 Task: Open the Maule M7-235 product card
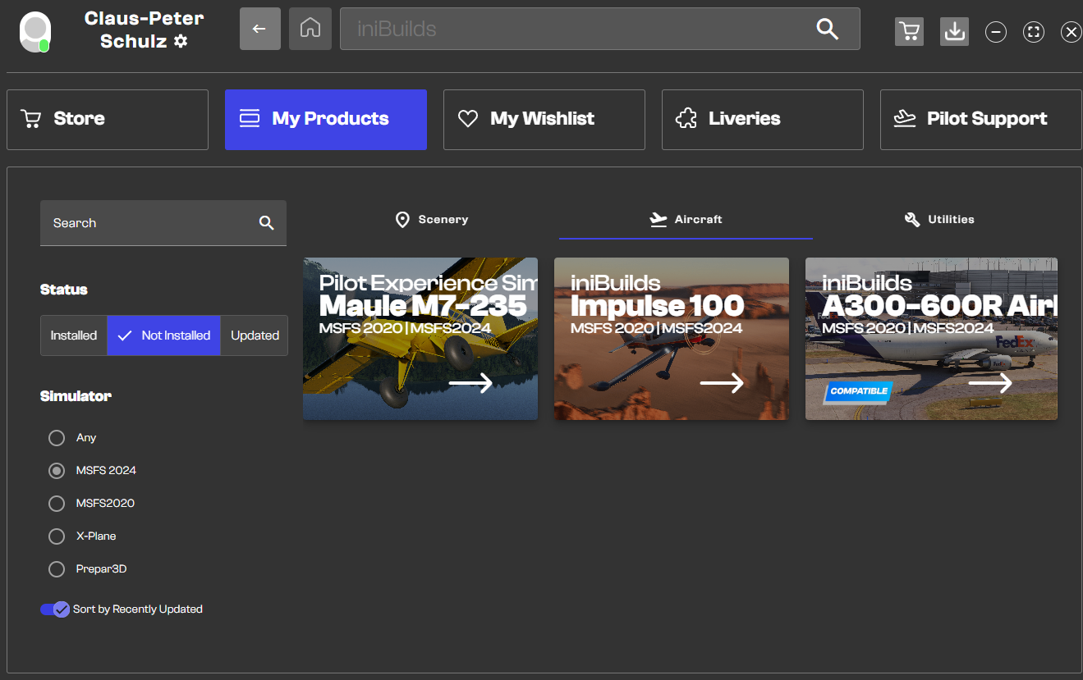coord(420,338)
